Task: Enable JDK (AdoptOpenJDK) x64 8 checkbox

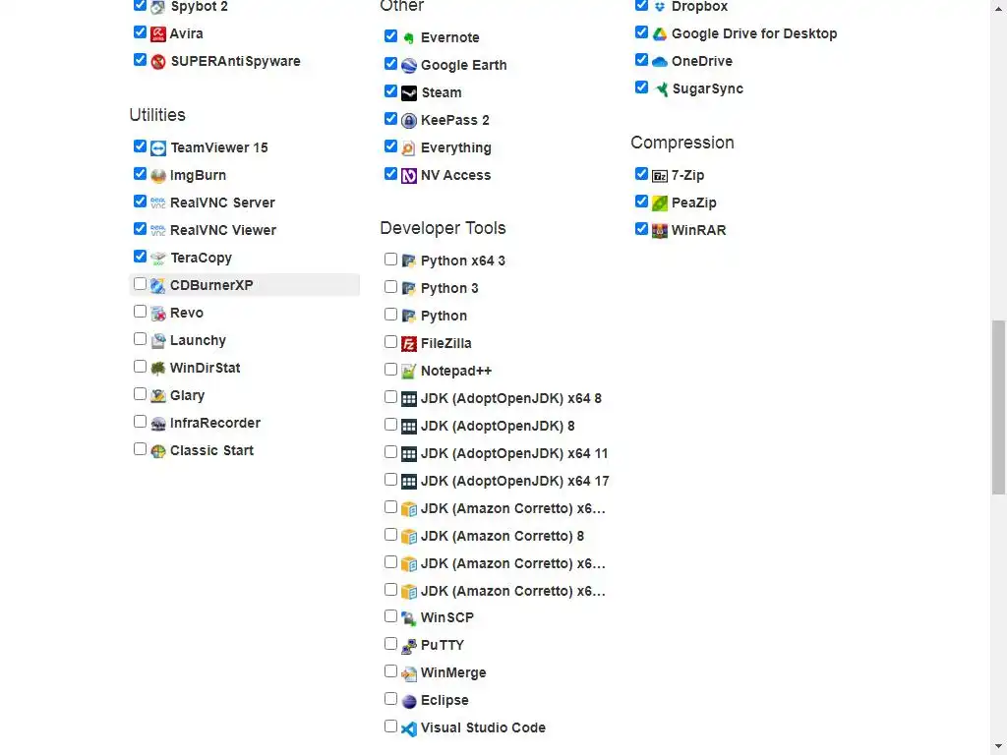Action: pyautogui.click(x=390, y=397)
